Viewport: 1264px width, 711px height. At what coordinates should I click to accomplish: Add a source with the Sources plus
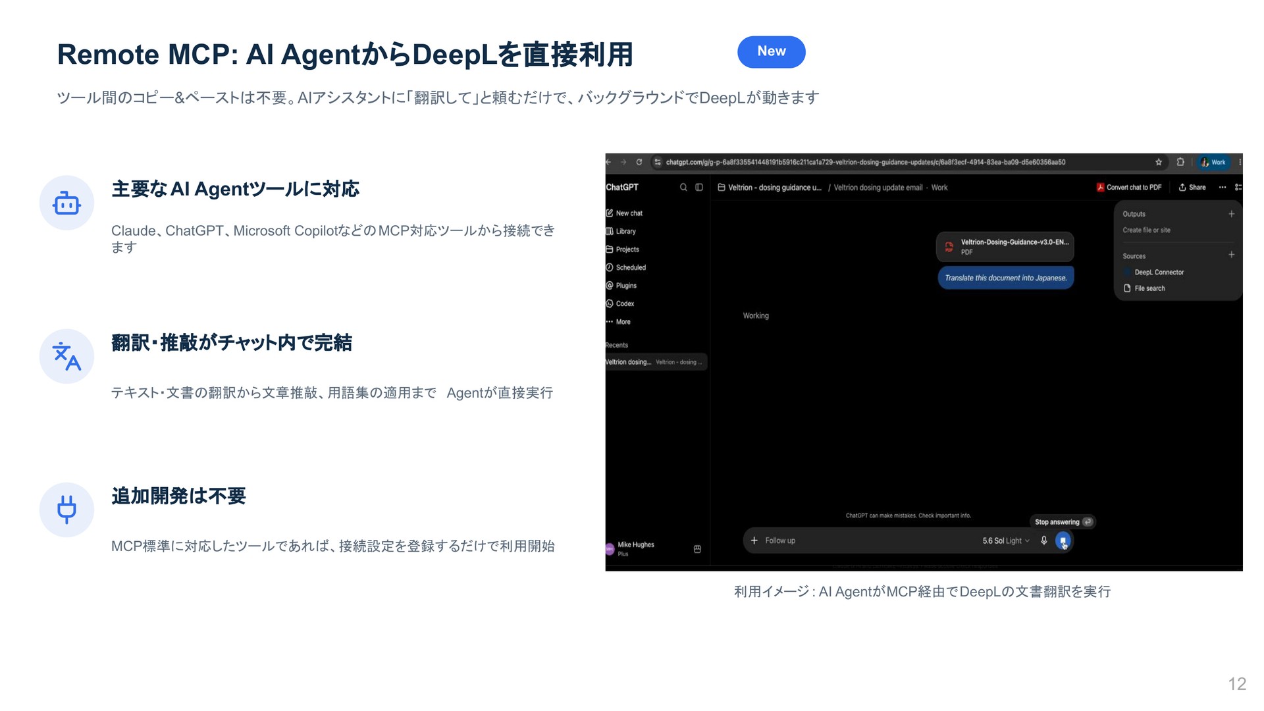[x=1231, y=255]
